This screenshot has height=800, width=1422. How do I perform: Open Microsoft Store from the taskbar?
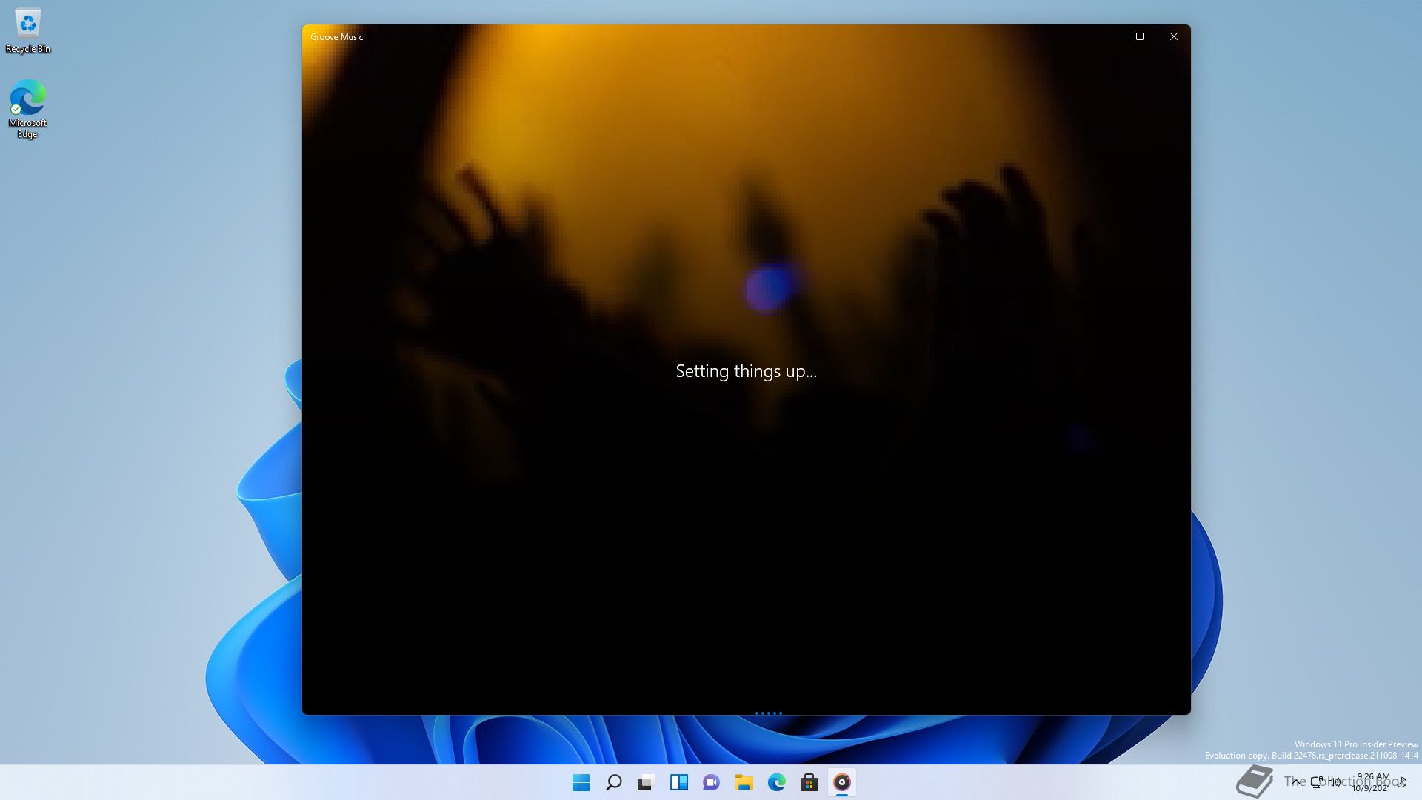[810, 782]
